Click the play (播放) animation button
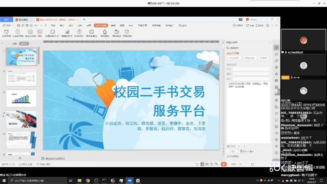The width and height of the screenshot is (327, 184). [232, 152]
